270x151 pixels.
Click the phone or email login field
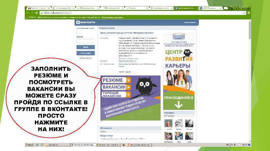[85, 32]
